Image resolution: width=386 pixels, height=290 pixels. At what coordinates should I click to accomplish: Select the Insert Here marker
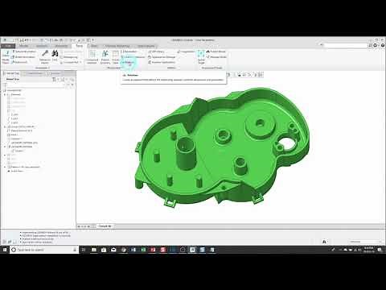coord(15,171)
